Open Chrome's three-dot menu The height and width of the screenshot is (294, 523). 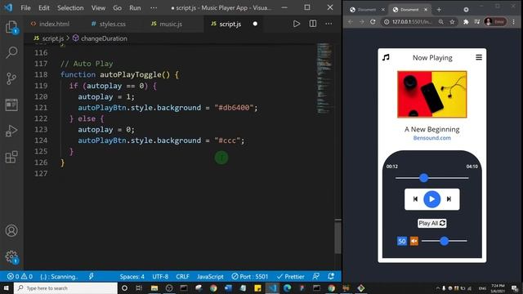pyautogui.click(x=514, y=22)
